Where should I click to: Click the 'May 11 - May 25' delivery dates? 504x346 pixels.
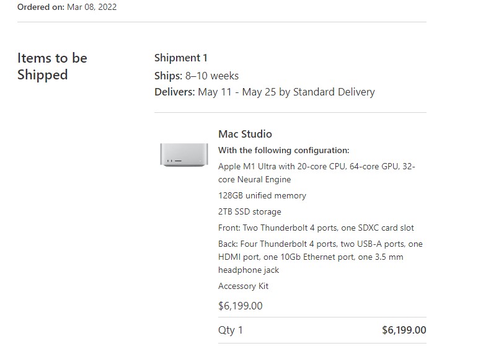click(236, 92)
